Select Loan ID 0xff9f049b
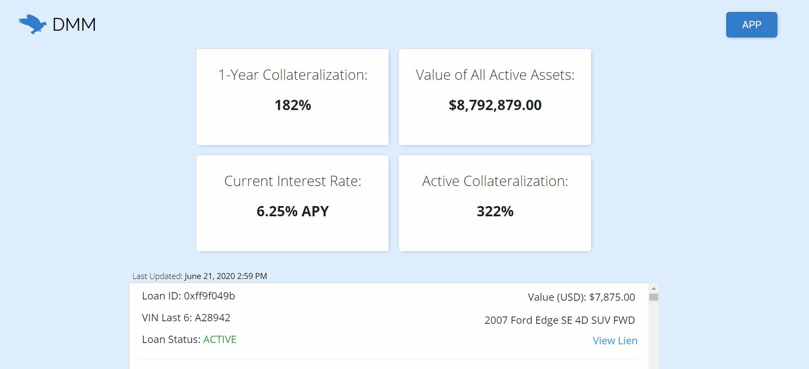 point(190,296)
